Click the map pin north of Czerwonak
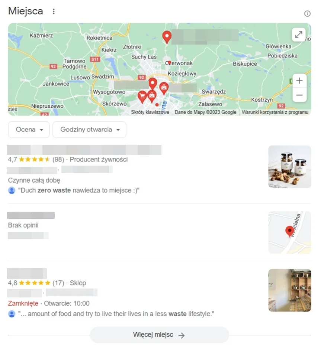The width and height of the screenshot is (324, 352). (x=167, y=37)
